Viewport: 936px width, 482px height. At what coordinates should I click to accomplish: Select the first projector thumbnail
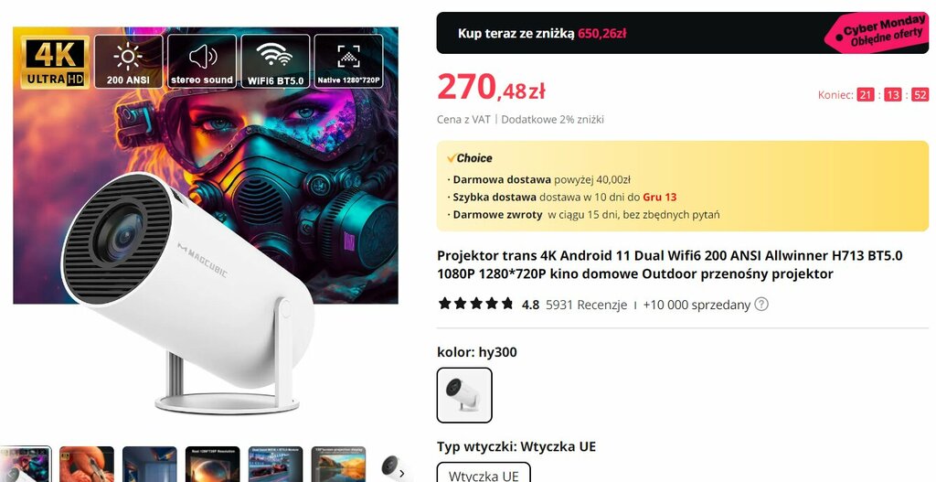click(x=25, y=464)
